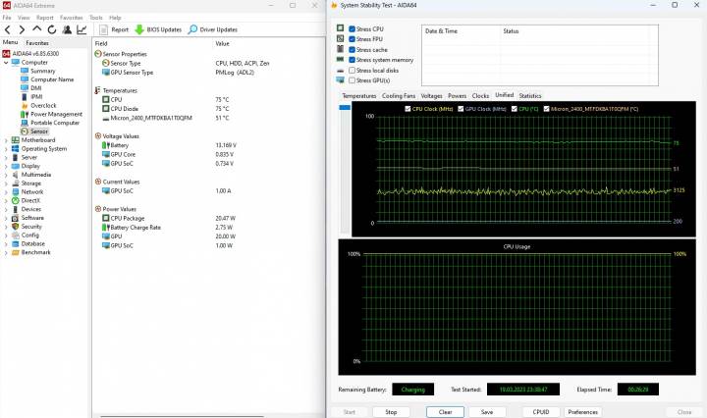Click the Save button in stability test

[x=487, y=412]
